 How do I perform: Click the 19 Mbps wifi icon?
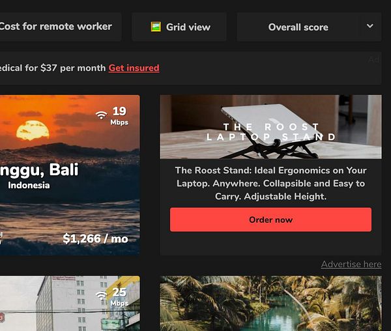[101, 115]
